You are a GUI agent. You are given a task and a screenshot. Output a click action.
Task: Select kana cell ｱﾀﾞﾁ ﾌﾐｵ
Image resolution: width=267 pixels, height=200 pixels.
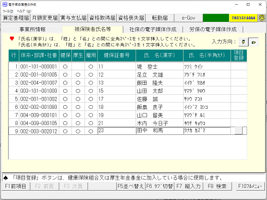pos(207,74)
